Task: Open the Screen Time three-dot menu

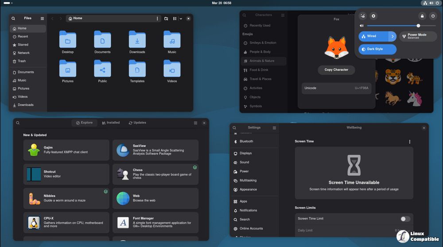Action: click(x=409, y=142)
